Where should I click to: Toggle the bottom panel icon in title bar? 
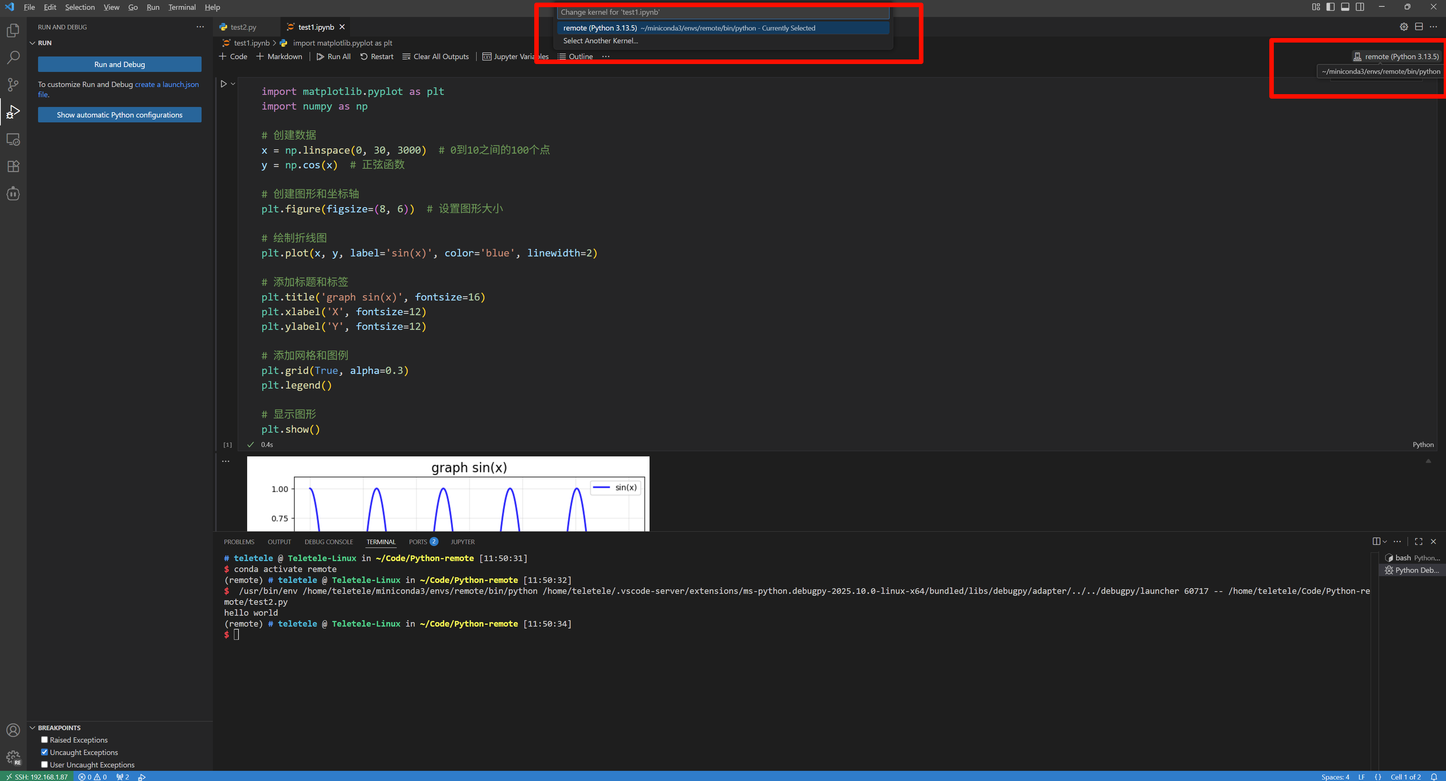[1345, 7]
